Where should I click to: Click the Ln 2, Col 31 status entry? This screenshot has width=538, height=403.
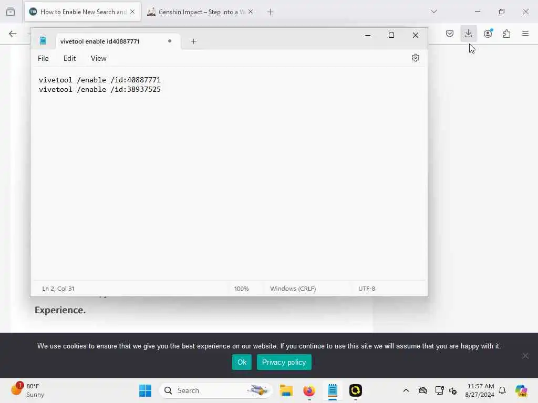58,289
